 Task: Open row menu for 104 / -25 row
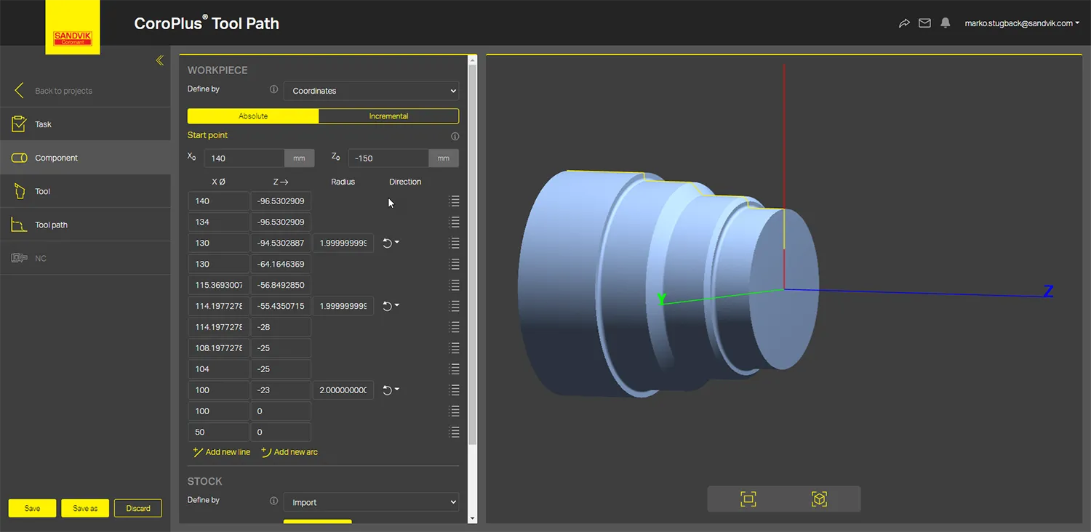455,369
